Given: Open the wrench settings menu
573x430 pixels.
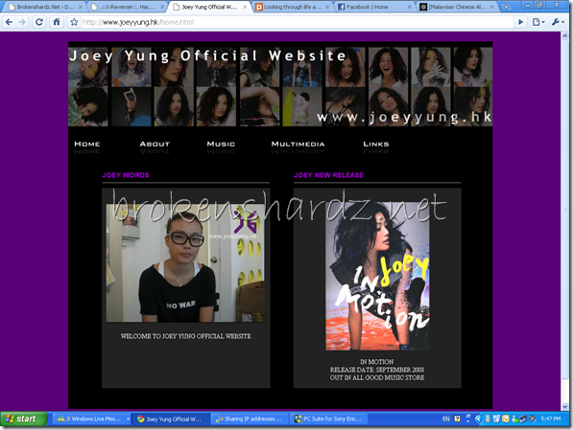Looking at the screenshot, I should [558, 22].
